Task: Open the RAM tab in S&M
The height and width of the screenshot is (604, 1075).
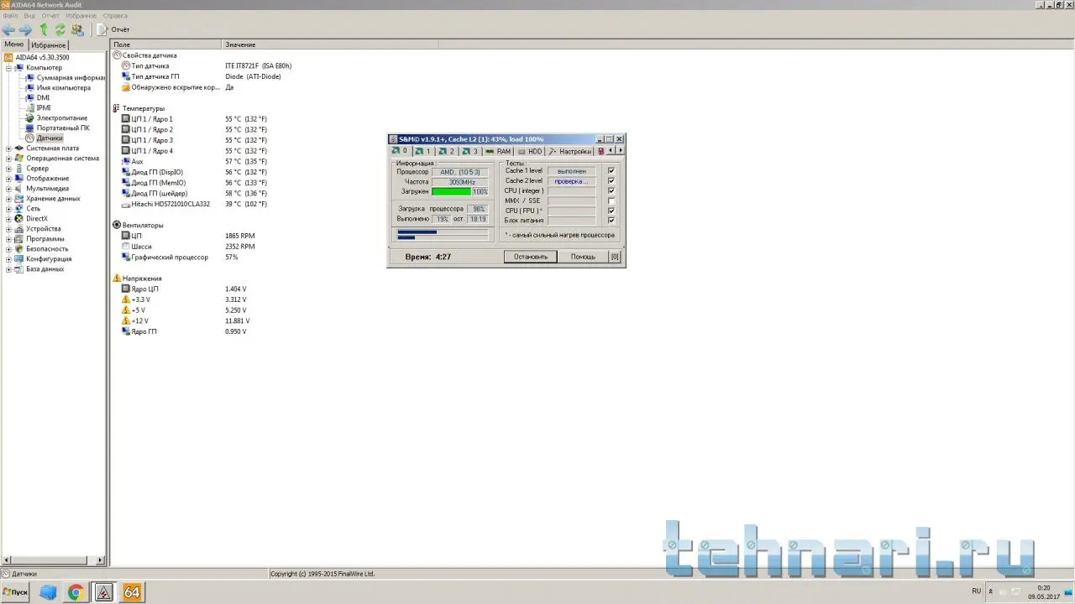Action: click(x=498, y=152)
